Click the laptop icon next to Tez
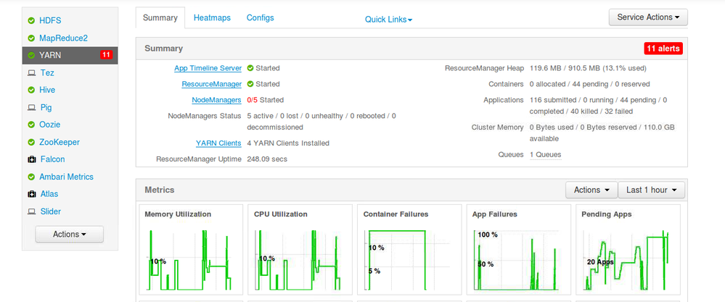 click(31, 72)
